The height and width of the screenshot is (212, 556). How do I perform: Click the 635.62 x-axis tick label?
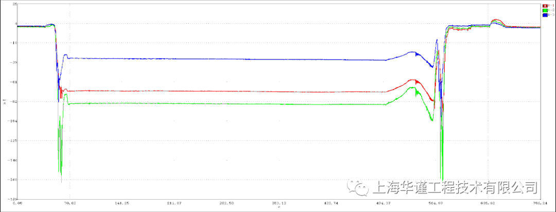point(488,203)
